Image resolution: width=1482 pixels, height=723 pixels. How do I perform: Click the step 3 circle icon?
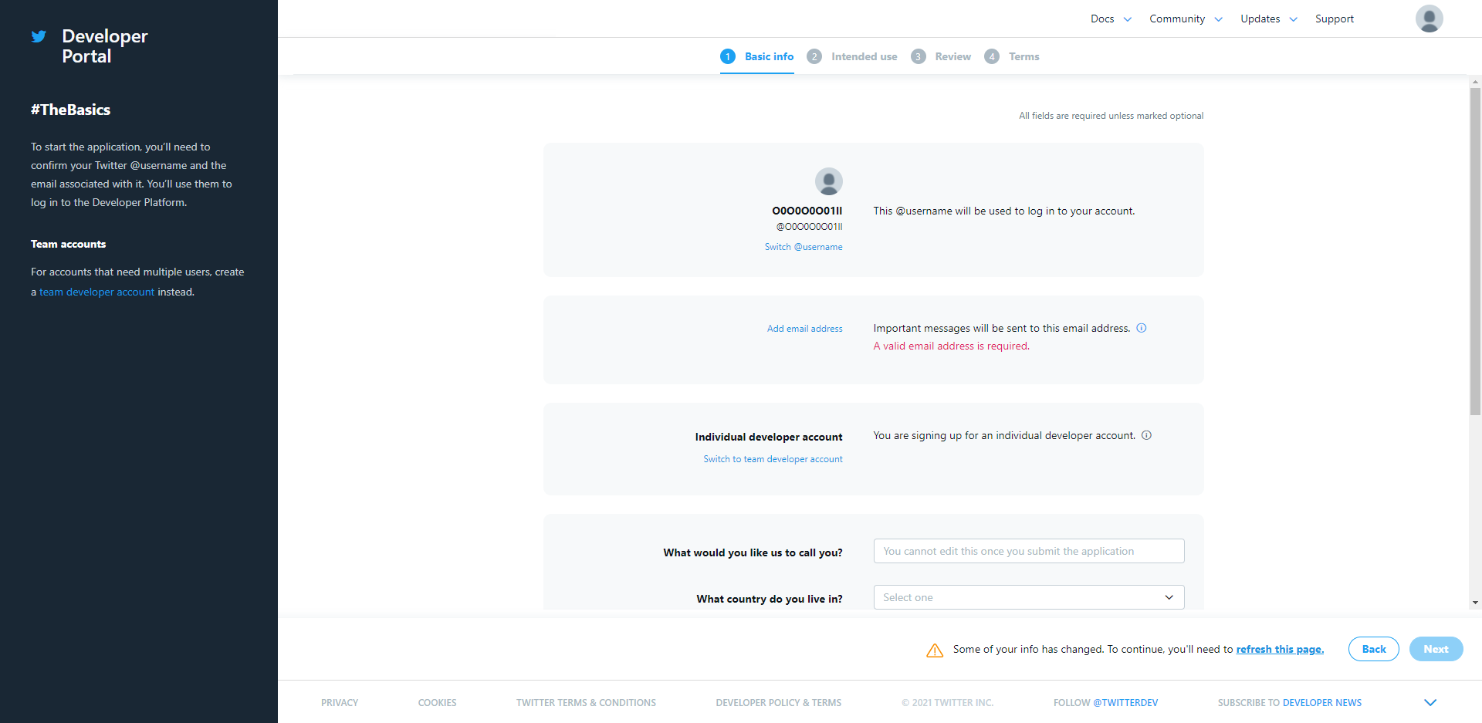coord(918,56)
